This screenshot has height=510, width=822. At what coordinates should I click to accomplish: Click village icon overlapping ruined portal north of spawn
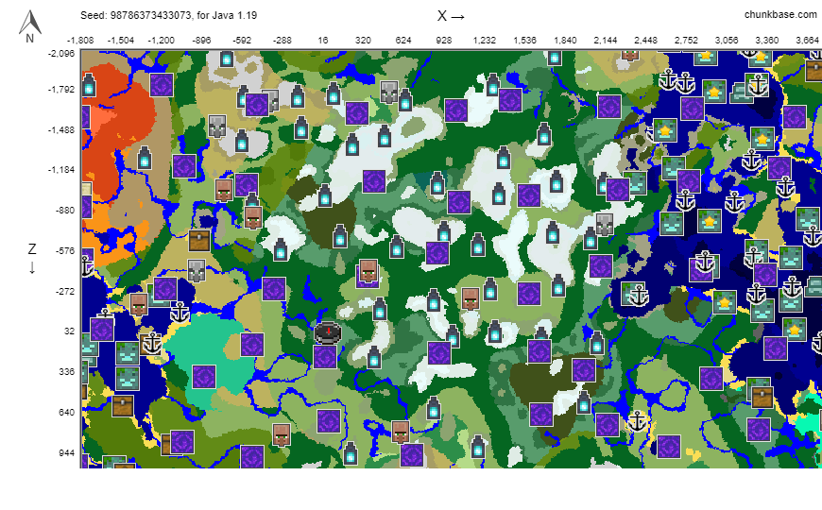point(368,271)
